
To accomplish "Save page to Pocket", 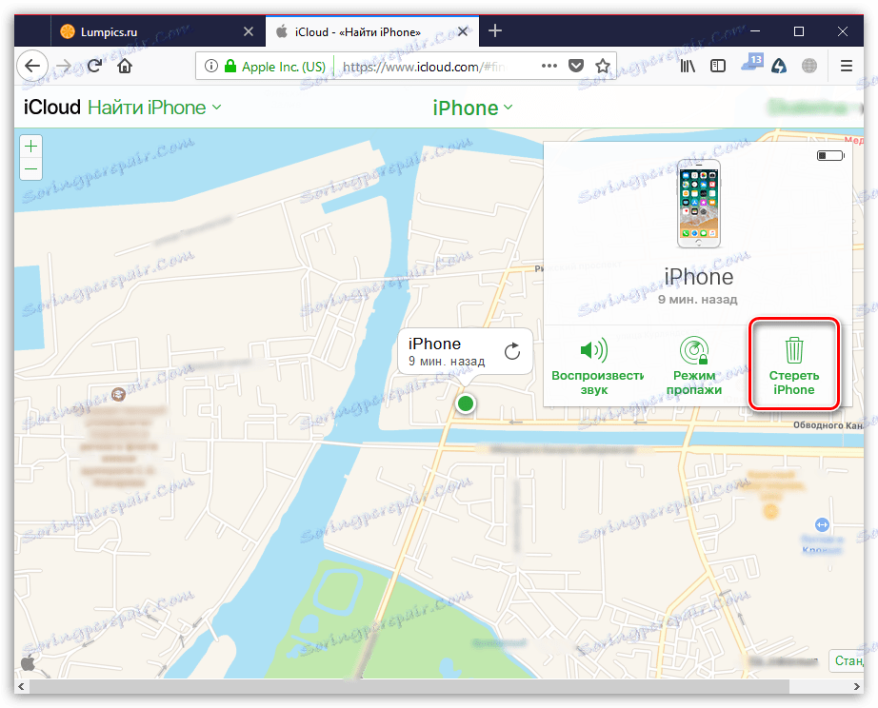I will coord(576,66).
